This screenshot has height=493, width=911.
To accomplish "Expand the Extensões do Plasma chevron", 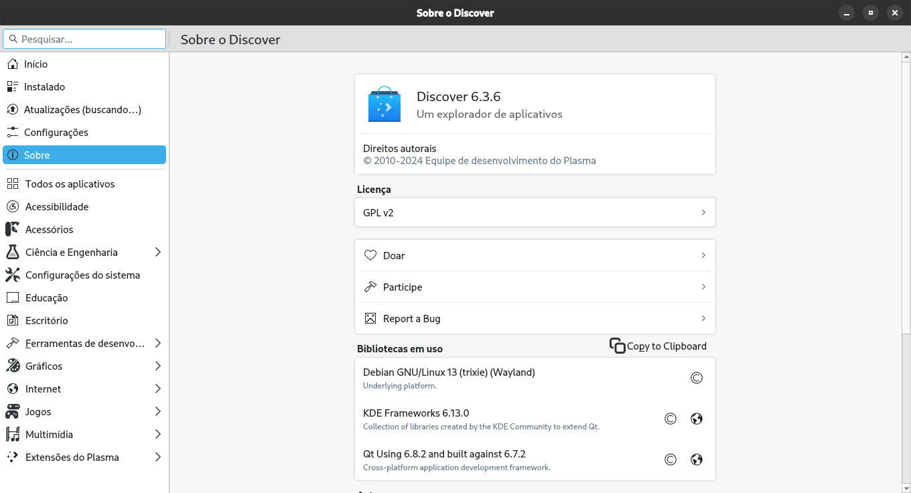I will click(158, 457).
